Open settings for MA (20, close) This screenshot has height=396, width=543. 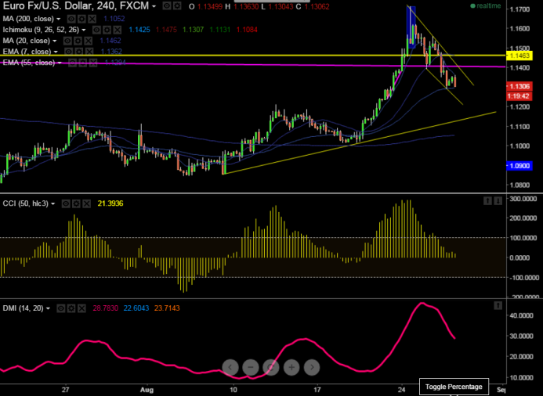pyautogui.click(x=78, y=41)
